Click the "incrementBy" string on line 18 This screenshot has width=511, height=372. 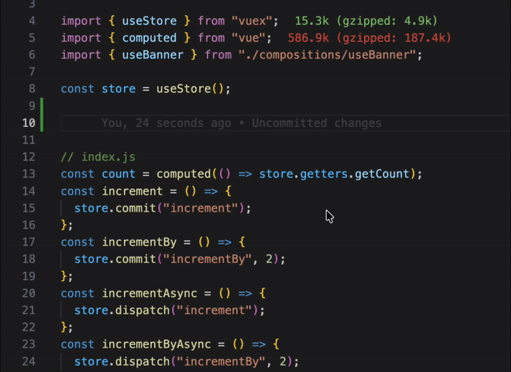pos(207,260)
